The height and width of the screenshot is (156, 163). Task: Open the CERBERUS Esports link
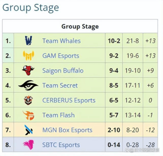(x=69, y=101)
